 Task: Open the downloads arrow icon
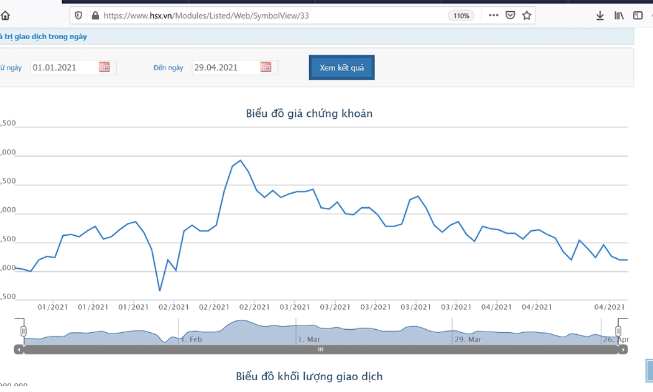(600, 16)
